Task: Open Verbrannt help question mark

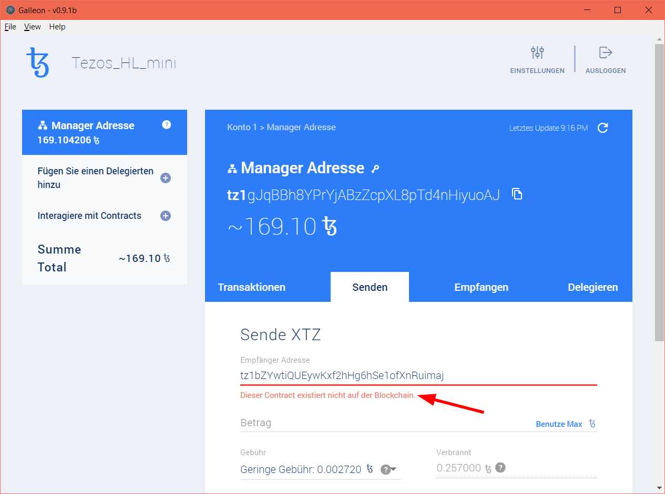Action: tap(500, 467)
